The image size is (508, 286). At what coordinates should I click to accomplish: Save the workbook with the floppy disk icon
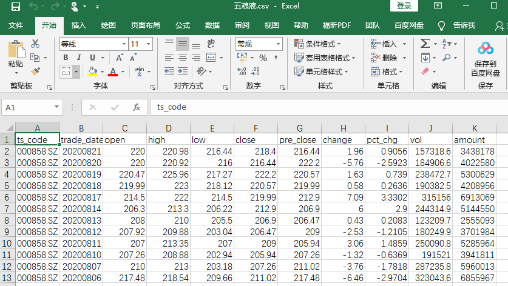(x=16, y=7)
